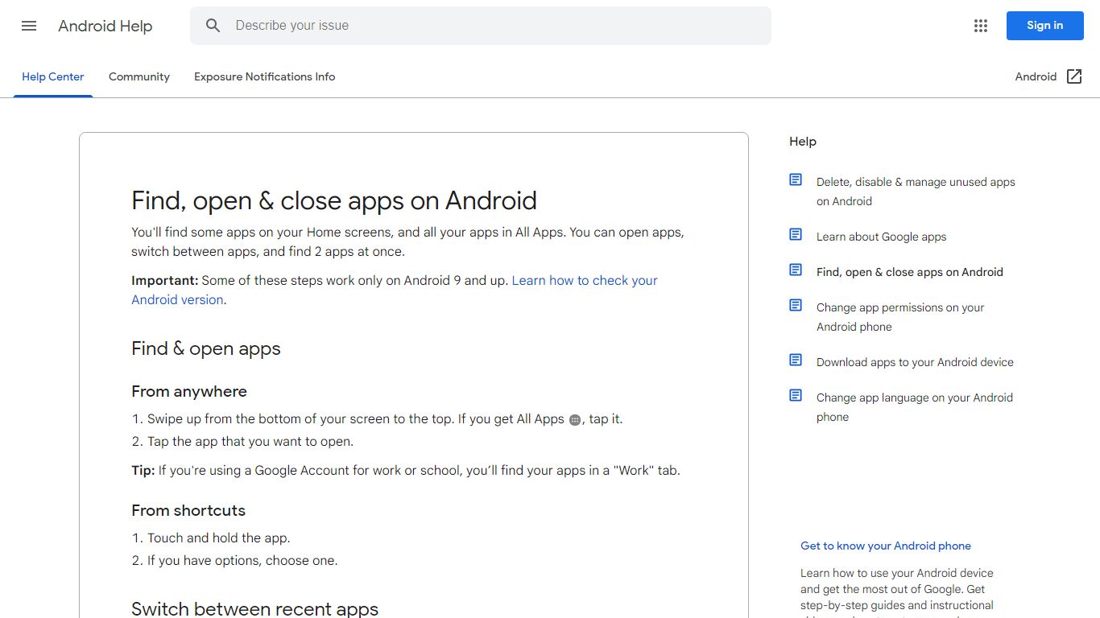
Task: Open the Google apps grid
Action: [x=980, y=26]
